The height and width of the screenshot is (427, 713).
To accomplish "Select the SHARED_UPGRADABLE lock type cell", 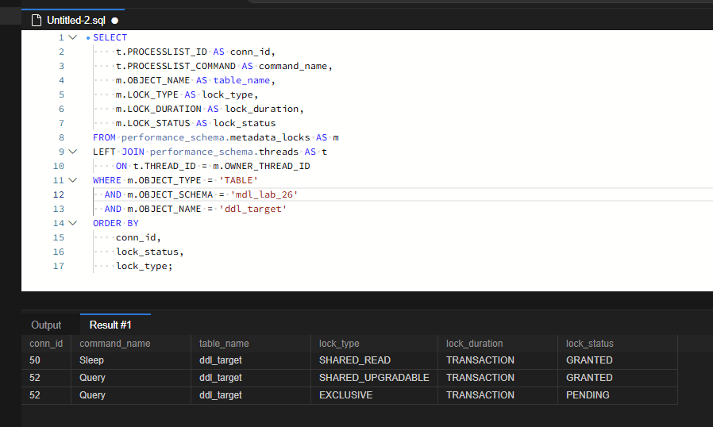I will pyautogui.click(x=374, y=378).
